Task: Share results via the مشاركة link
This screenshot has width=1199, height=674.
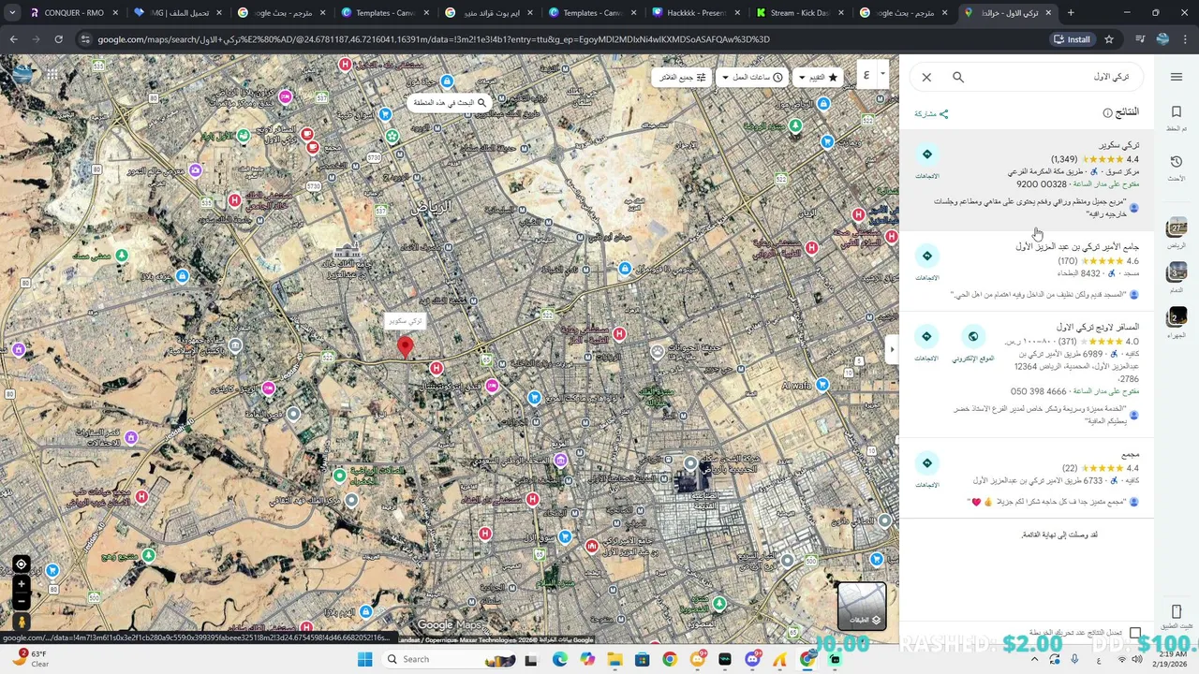Action: 931,113
